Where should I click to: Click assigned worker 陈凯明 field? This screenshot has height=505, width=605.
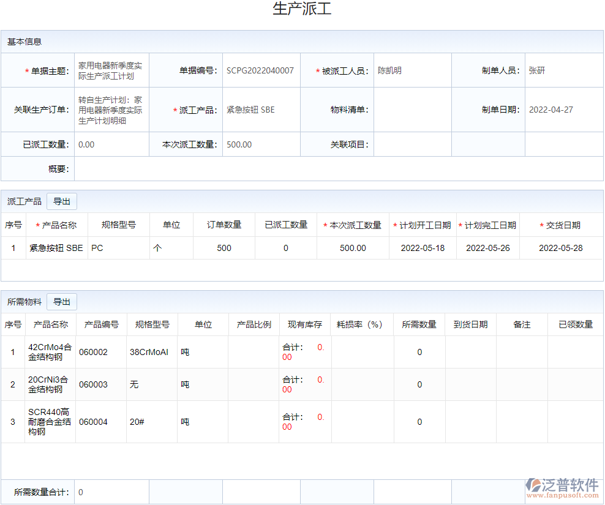click(389, 70)
